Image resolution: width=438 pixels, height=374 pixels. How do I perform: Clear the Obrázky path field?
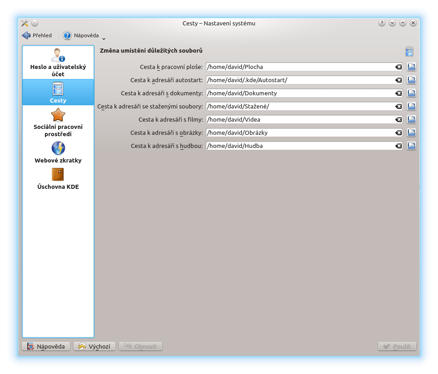click(x=398, y=133)
